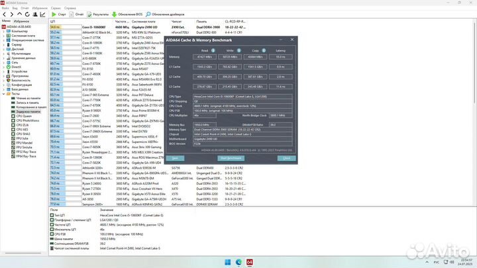The image size is (477, 268).
Task: Select the Копирование в памяти test
Action: pyautogui.click(x=31, y=107)
